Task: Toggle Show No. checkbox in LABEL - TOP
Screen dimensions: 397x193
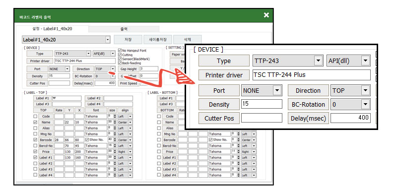Action: 87,140
